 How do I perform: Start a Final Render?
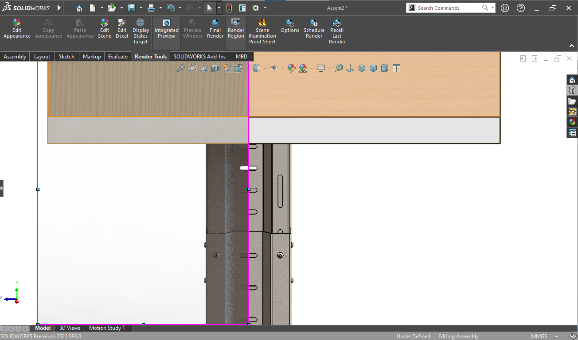pos(215,28)
